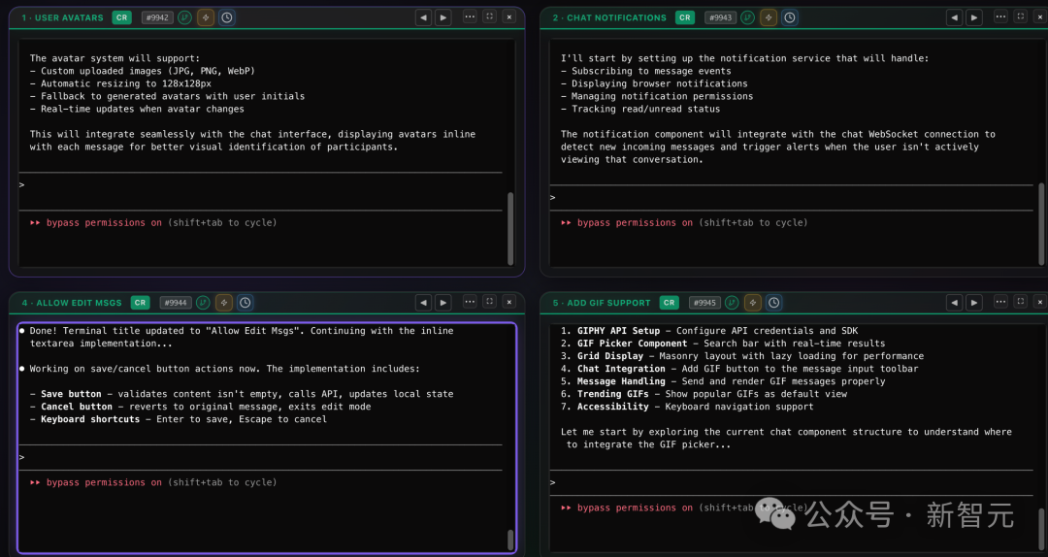The image size is (1048, 557).
Task: Click the right arrow in Chat Notifications header
Action: tap(974, 17)
